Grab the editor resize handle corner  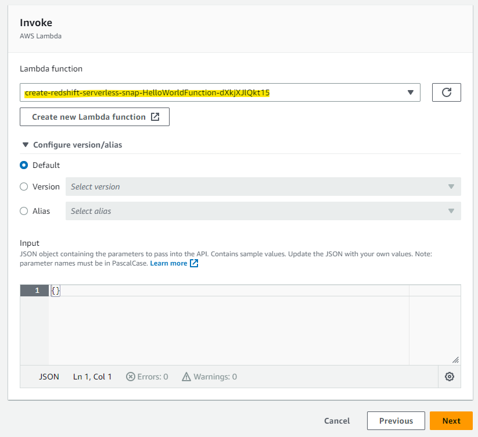pyautogui.click(x=455, y=360)
